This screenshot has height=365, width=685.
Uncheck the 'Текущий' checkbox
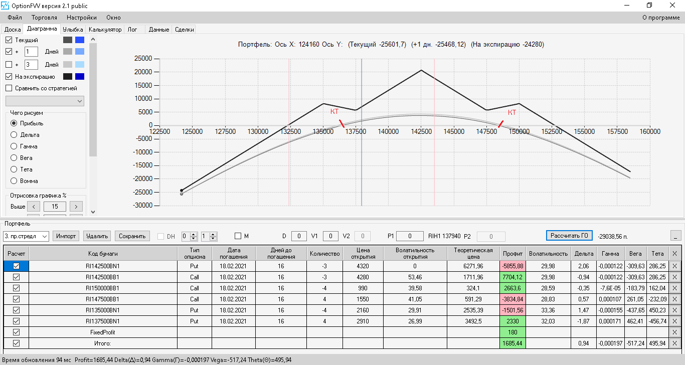pos(9,40)
